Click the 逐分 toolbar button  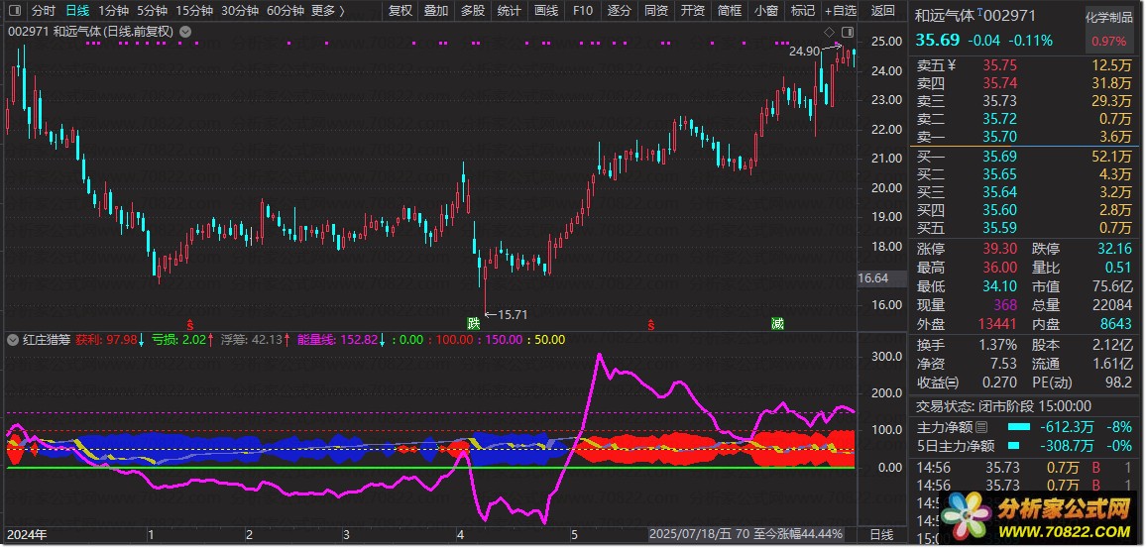point(619,11)
